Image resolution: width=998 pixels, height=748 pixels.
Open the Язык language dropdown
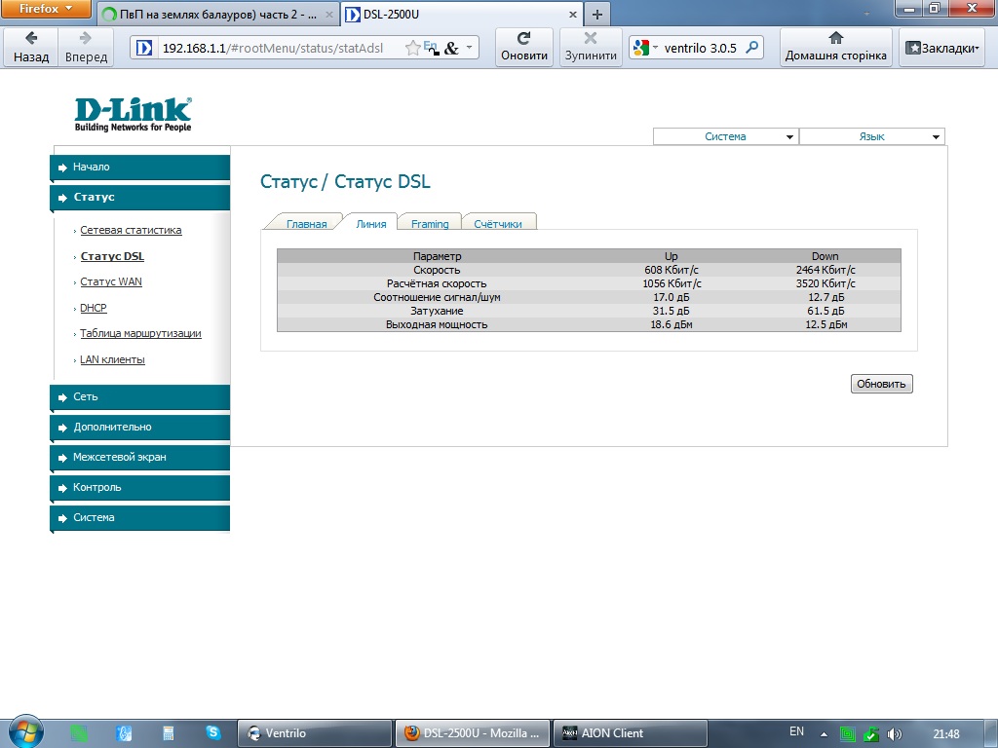pyautogui.click(x=872, y=136)
